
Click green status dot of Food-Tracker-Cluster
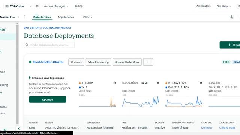30,62
